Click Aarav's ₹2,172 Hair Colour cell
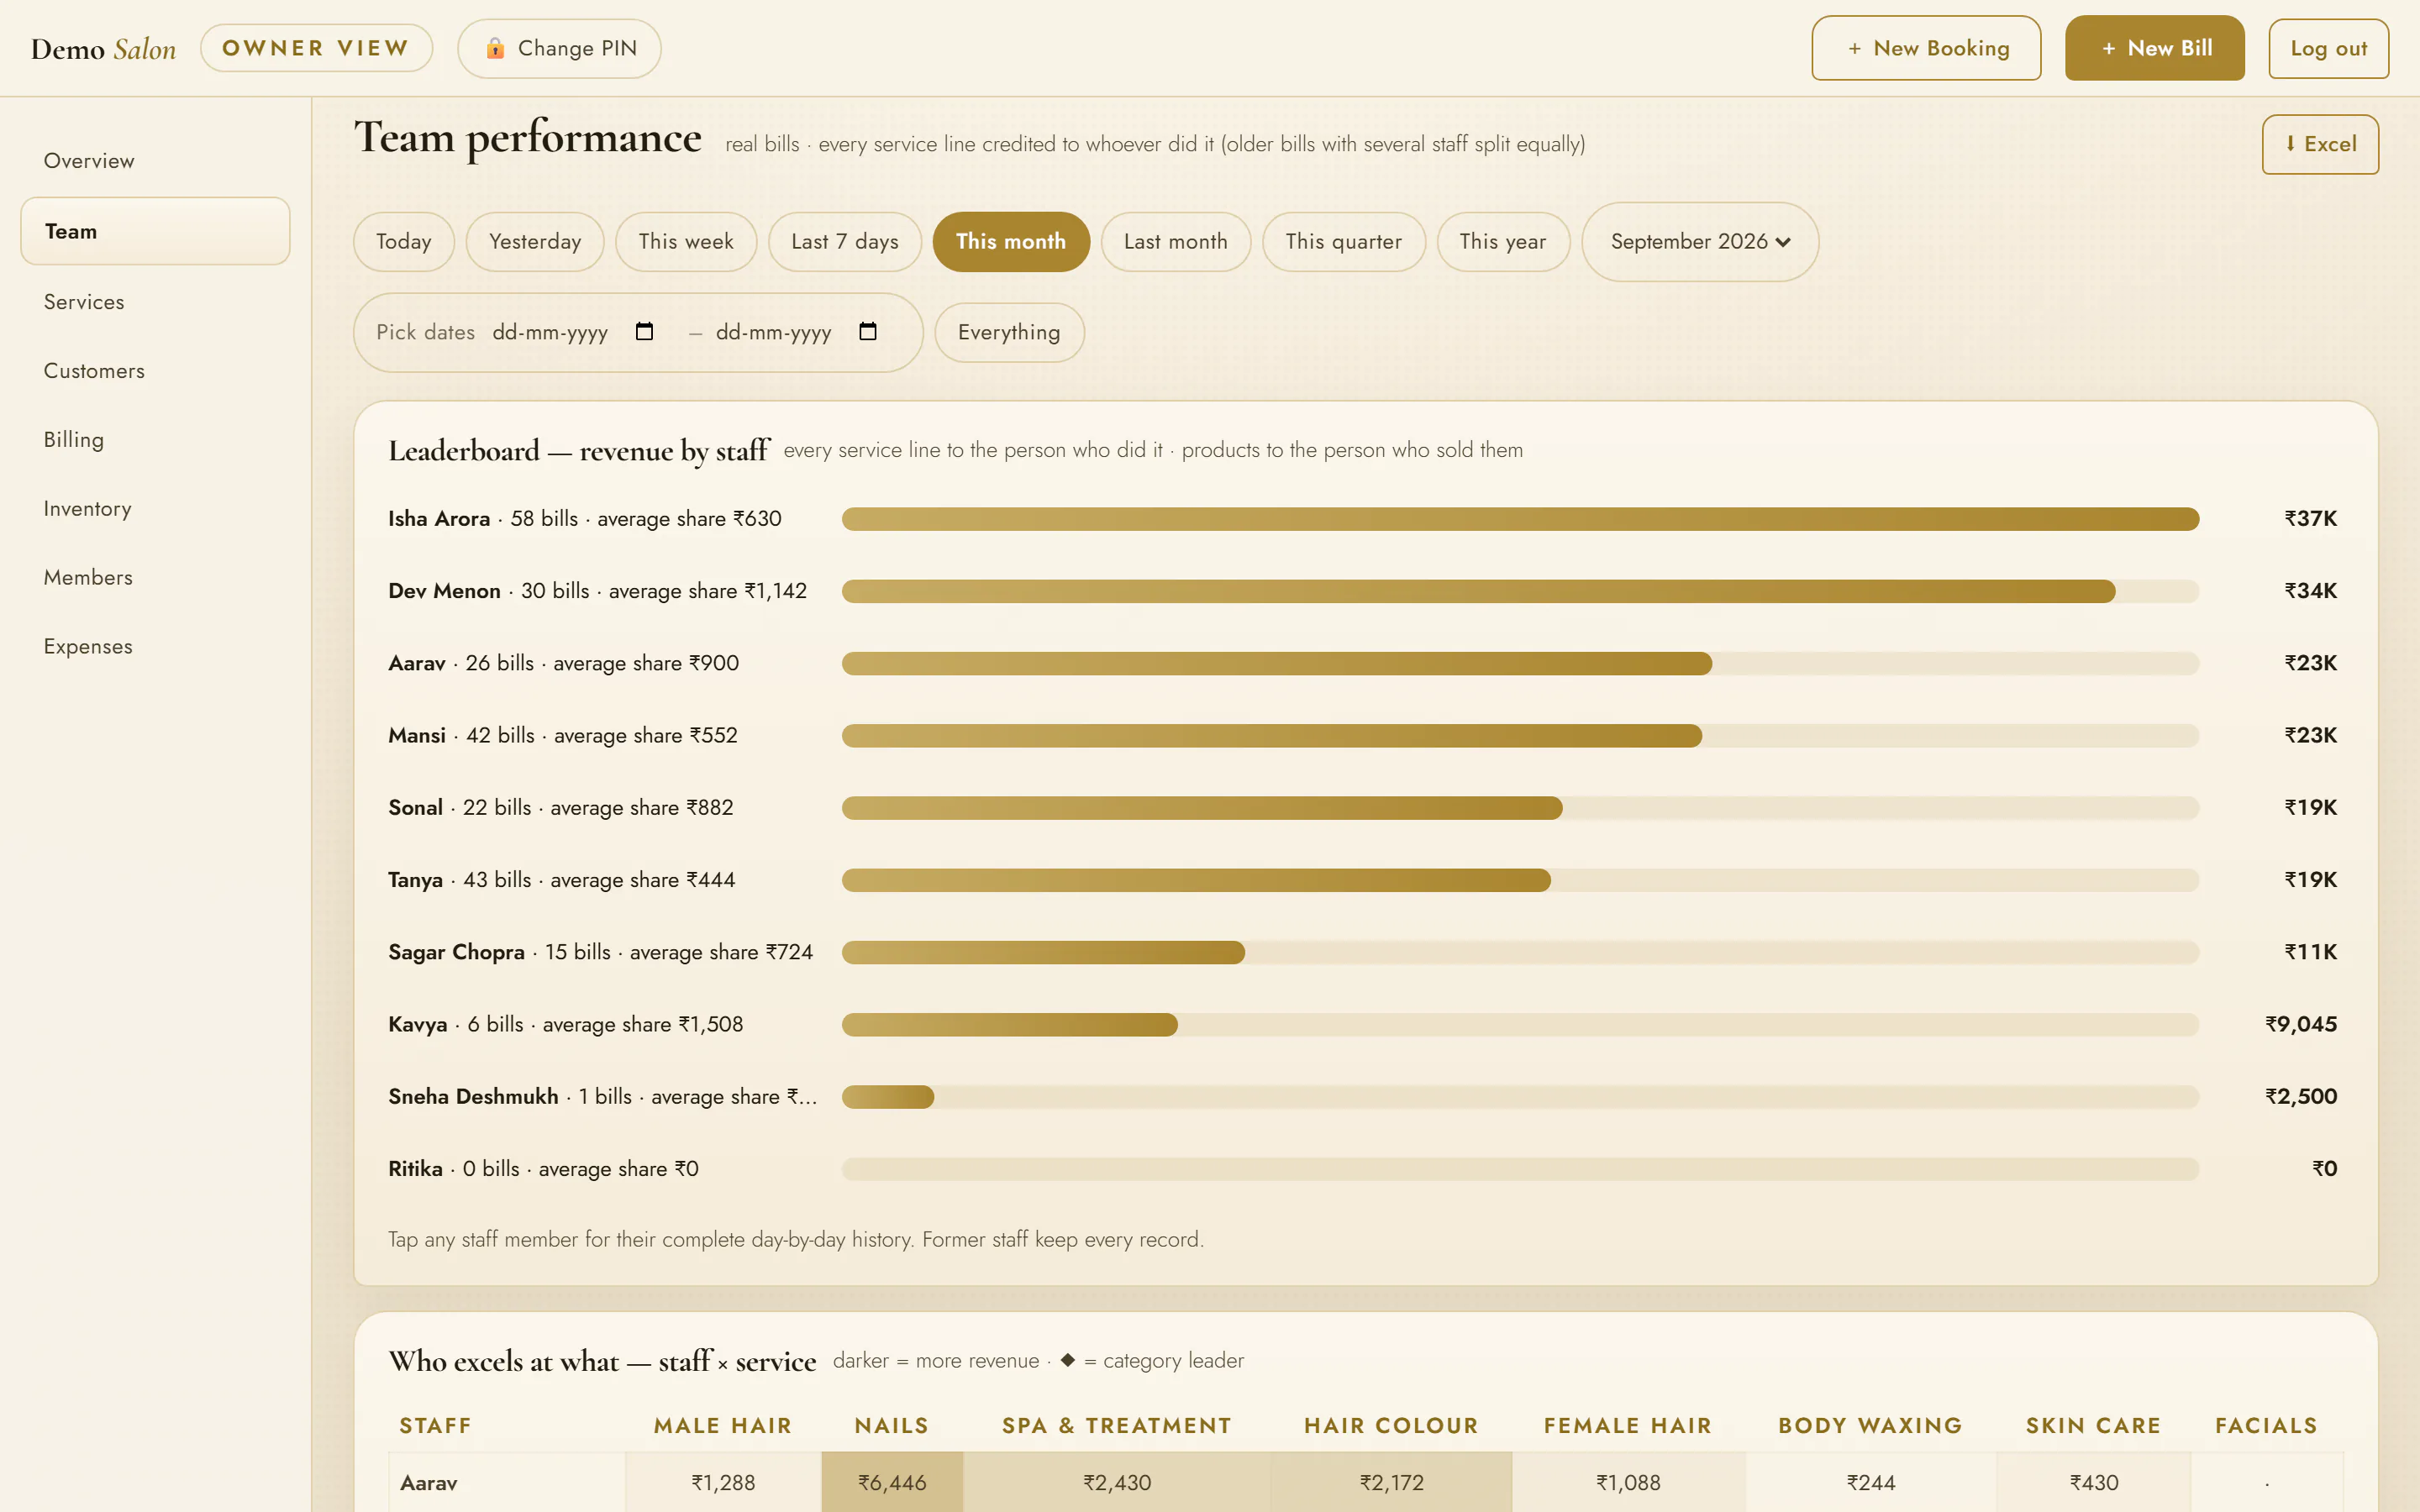The height and width of the screenshot is (1512, 2420). (x=1391, y=1483)
